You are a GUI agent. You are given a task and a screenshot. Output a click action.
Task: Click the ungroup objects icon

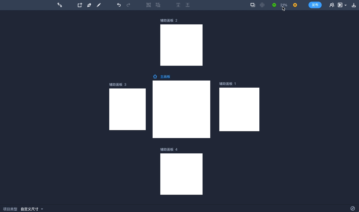(x=158, y=5)
